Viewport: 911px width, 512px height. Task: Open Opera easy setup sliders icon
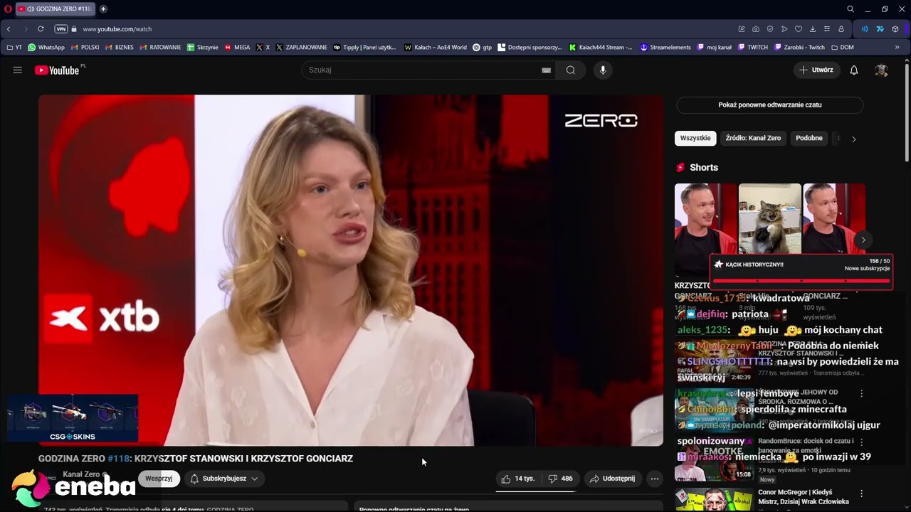[827, 29]
